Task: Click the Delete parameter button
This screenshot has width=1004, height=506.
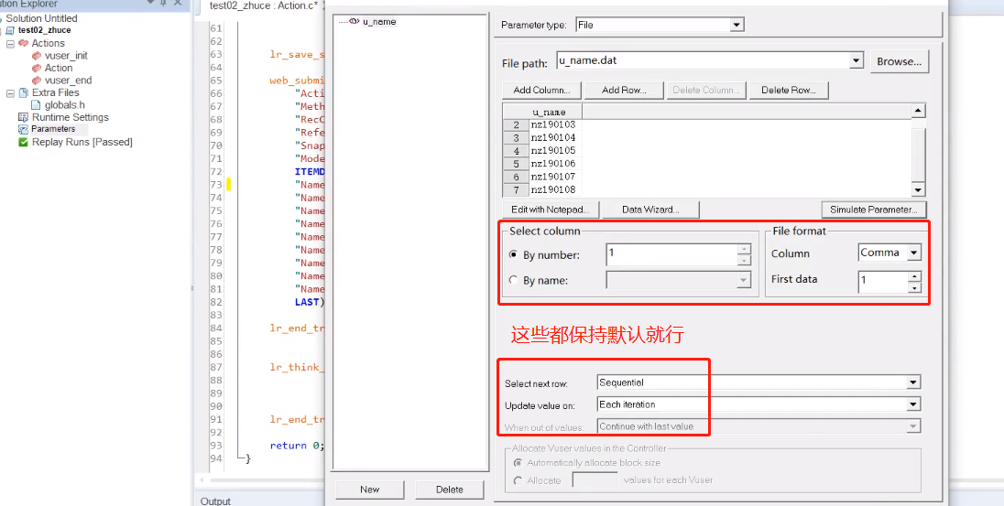Action: [450, 490]
